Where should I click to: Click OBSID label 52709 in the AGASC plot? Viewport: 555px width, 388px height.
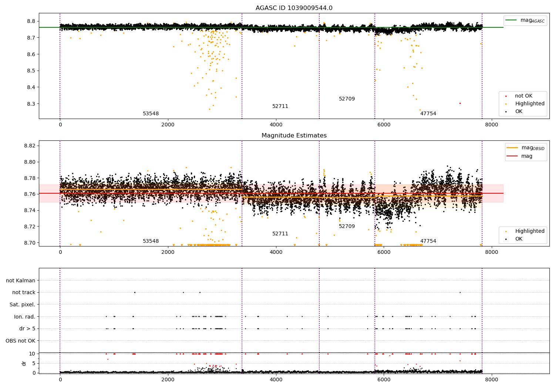tap(347, 99)
